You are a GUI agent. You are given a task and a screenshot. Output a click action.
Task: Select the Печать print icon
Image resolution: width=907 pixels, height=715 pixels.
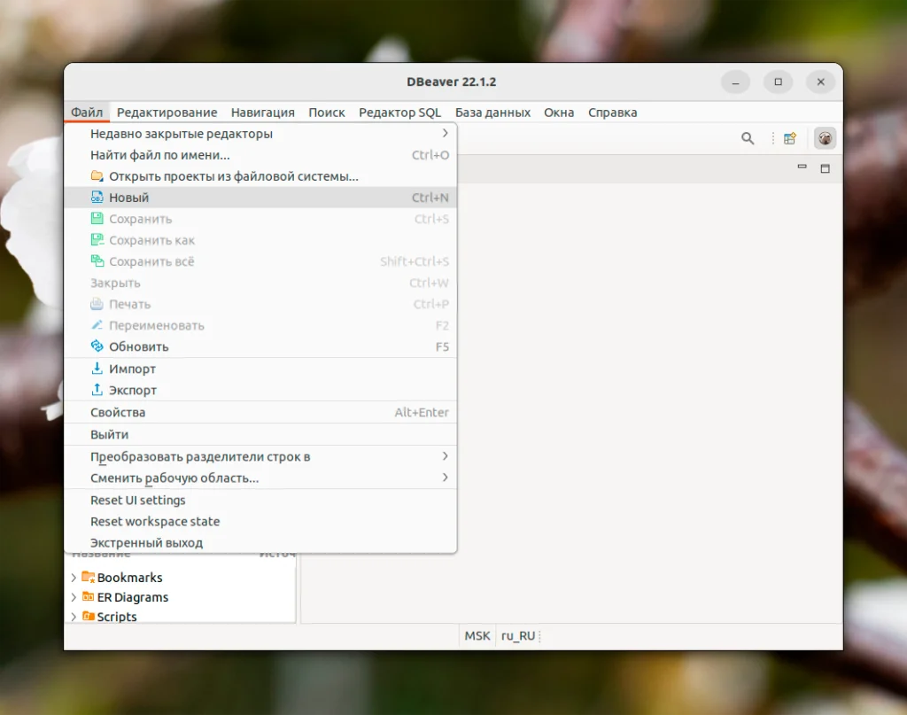(x=97, y=304)
